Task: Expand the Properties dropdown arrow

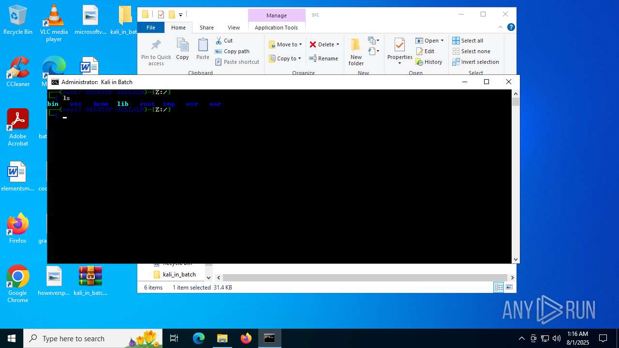Action: [x=399, y=63]
